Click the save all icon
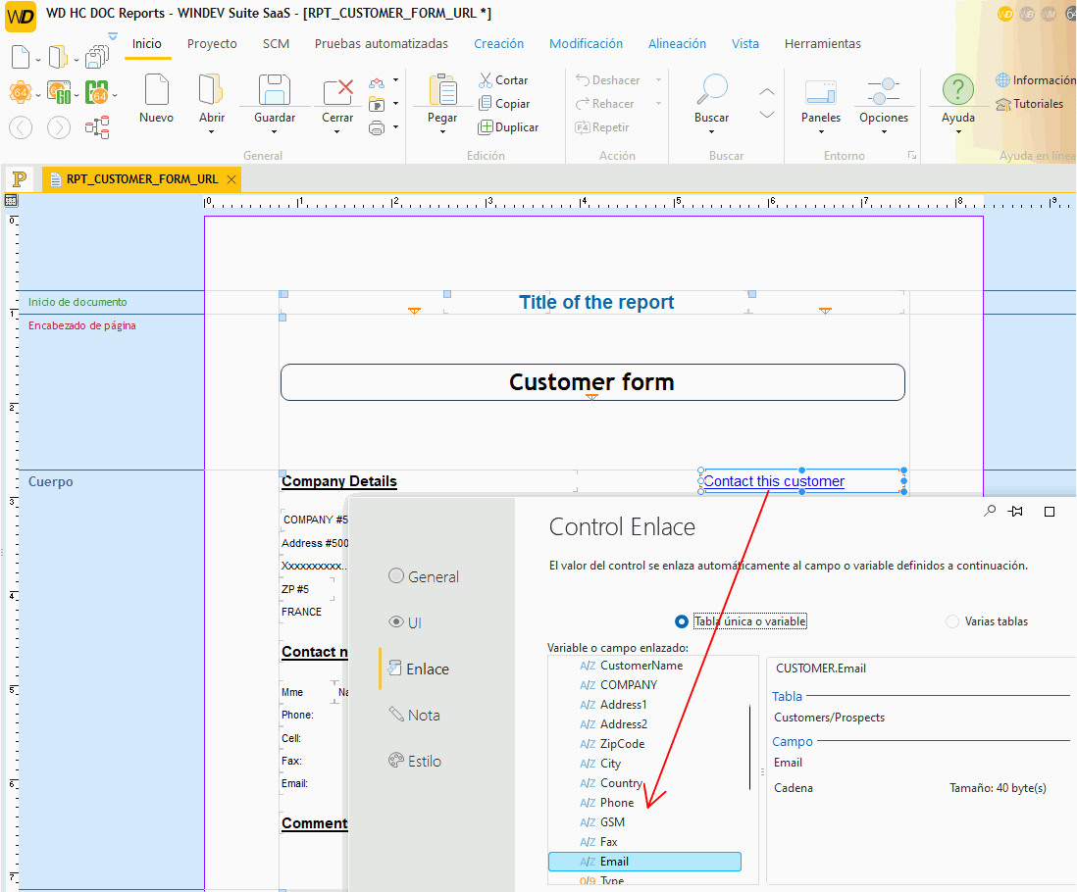Image resolution: width=1077 pixels, height=892 pixels. [x=97, y=57]
